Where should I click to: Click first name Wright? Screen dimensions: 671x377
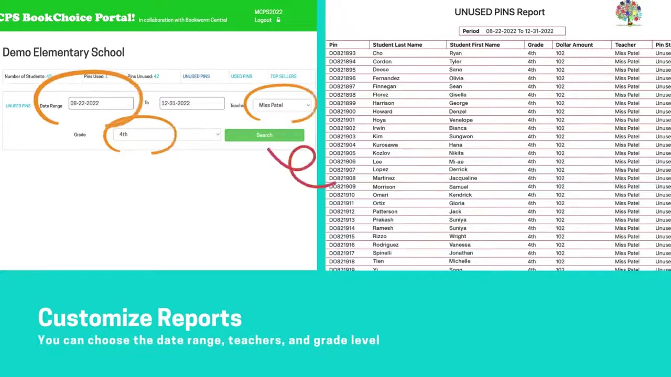[x=458, y=237]
